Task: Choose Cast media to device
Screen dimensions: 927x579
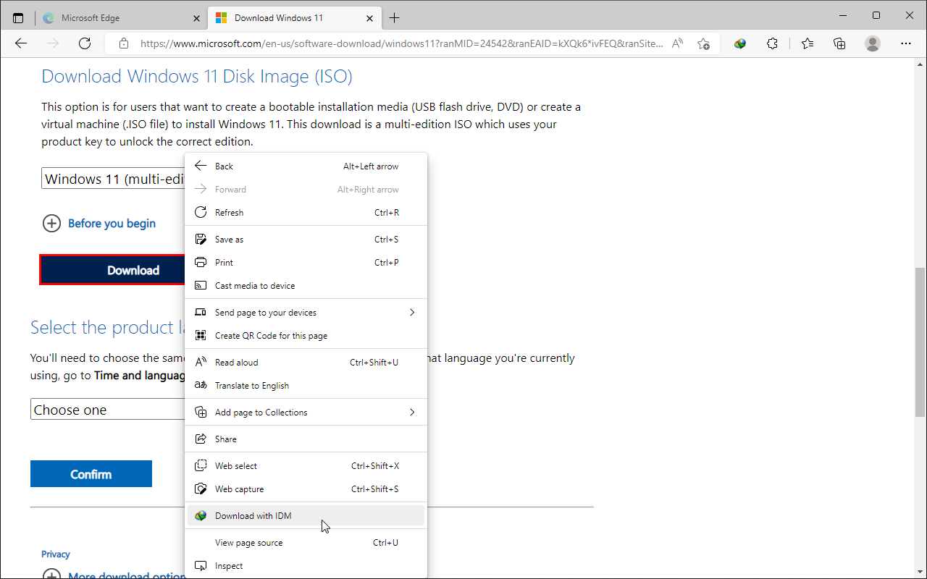Action: (x=306, y=286)
